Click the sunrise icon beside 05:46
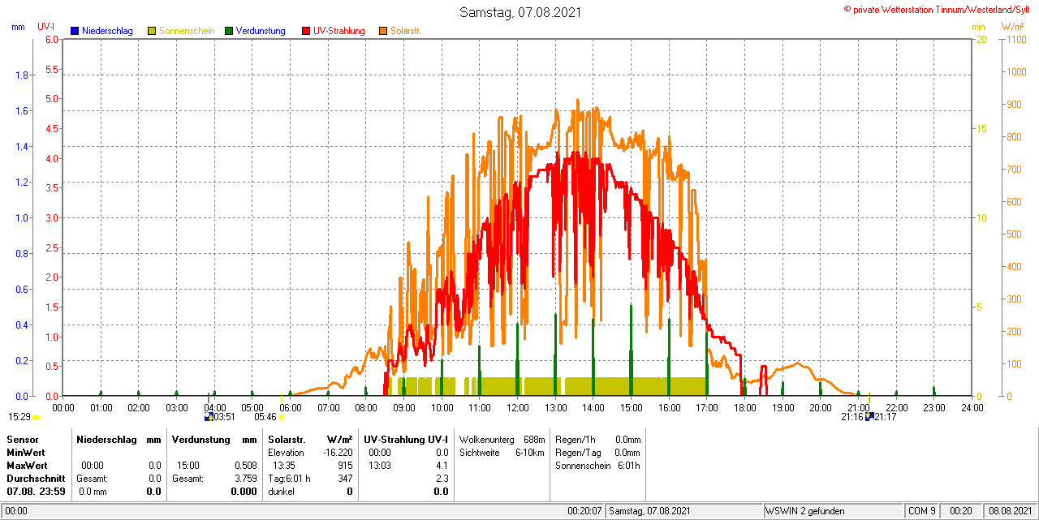 tap(282, 417)
